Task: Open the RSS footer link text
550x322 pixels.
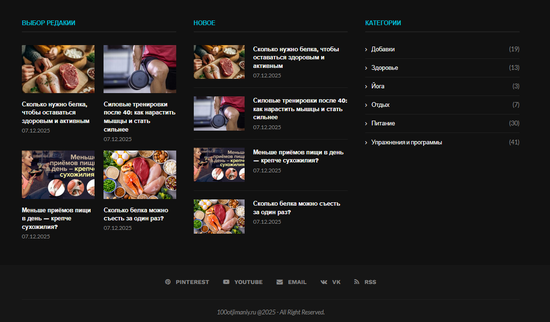Action: (x=370, y=282)
